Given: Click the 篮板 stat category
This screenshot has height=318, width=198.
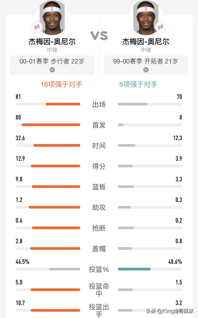Looking at the screenshot, I should tap(99, 187).
